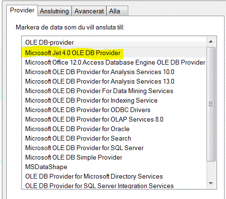This screenshot has height=199, width=226.
Task: Click the scrollbar down arrow
Action: click(211, 183)
